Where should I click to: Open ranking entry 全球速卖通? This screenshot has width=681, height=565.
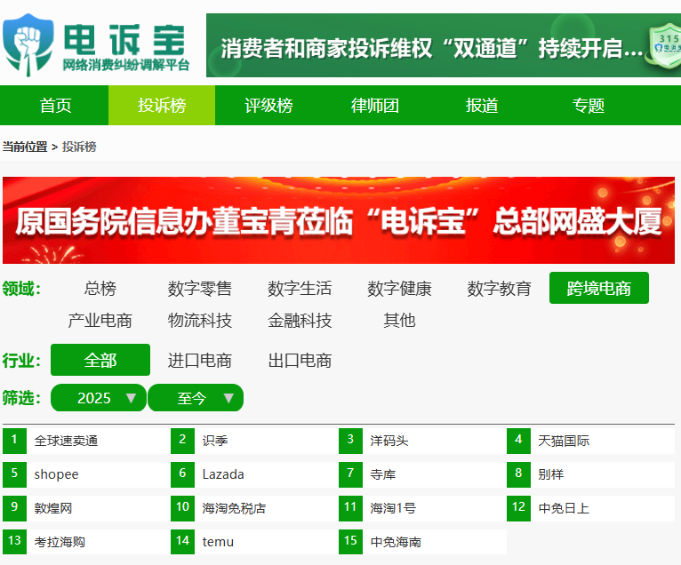[x=66, y=441]
